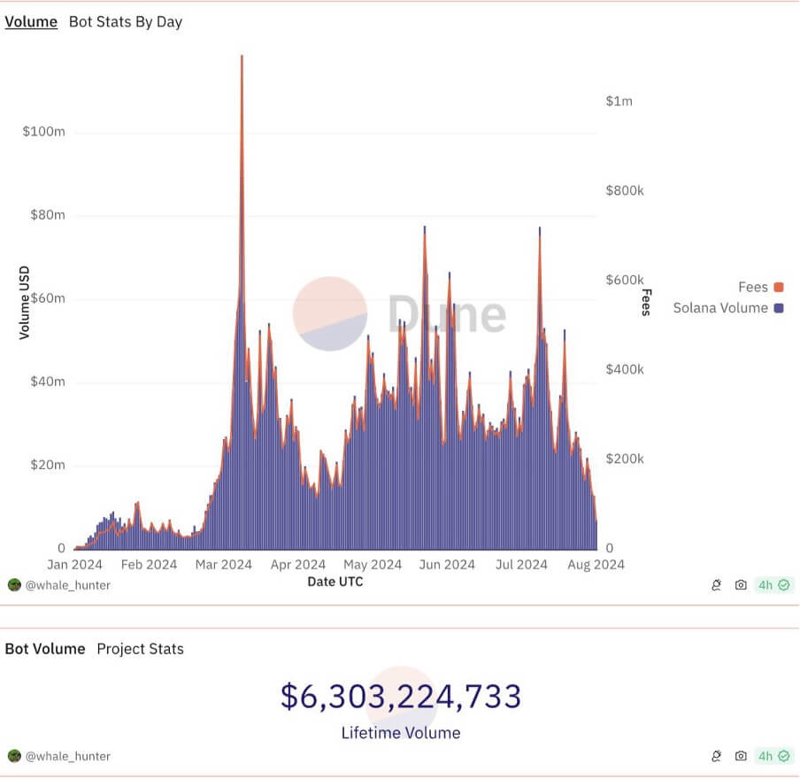
Task: Click the orange Fees legend color square
Action: point(779,287)
